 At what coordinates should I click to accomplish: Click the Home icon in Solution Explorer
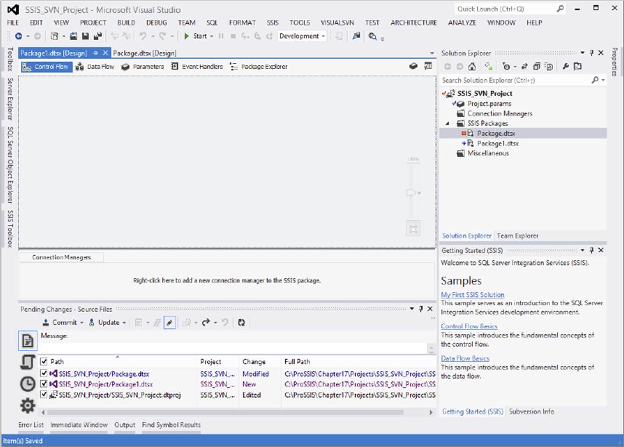pyautogui.click(x=472, y=67)
